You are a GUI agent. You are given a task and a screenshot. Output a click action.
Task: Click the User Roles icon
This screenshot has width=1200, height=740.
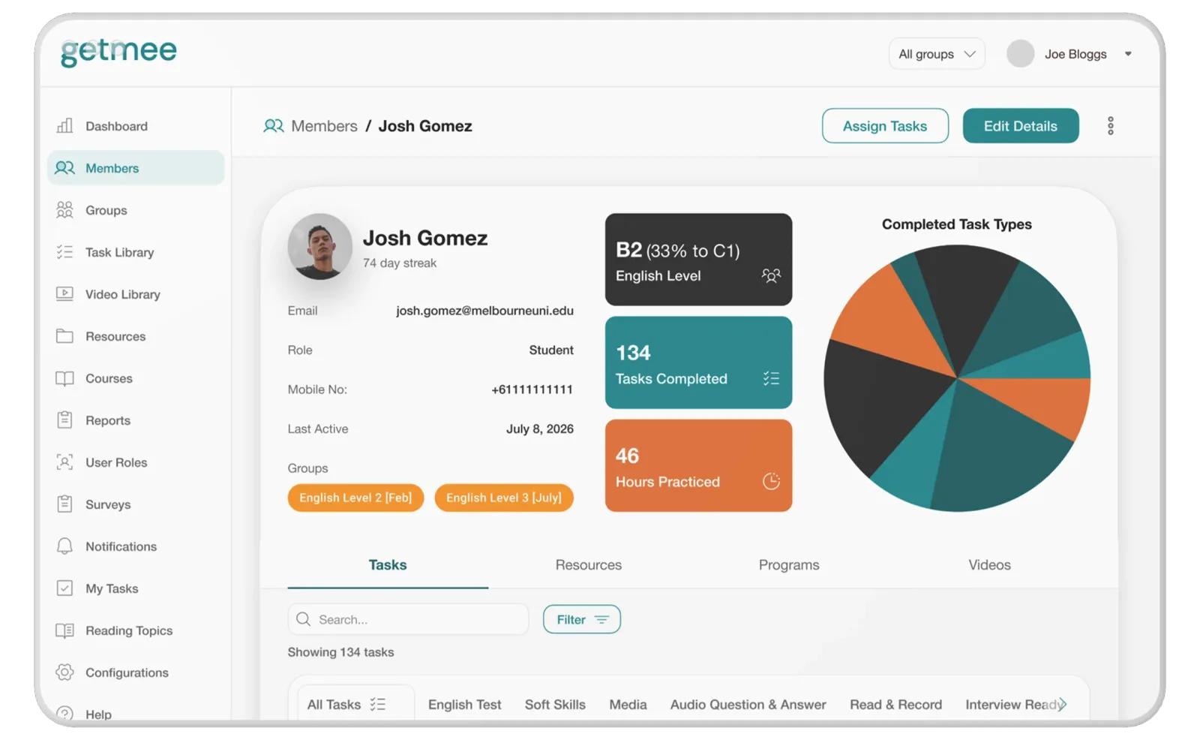coord(65,462)
